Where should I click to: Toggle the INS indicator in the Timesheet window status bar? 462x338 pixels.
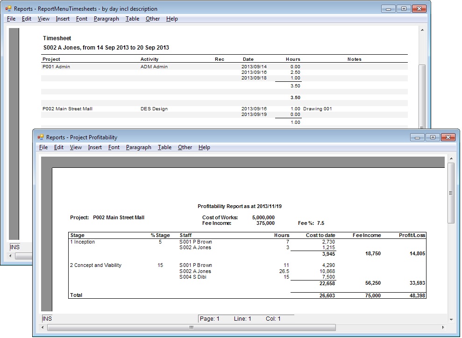coord(14,247)
